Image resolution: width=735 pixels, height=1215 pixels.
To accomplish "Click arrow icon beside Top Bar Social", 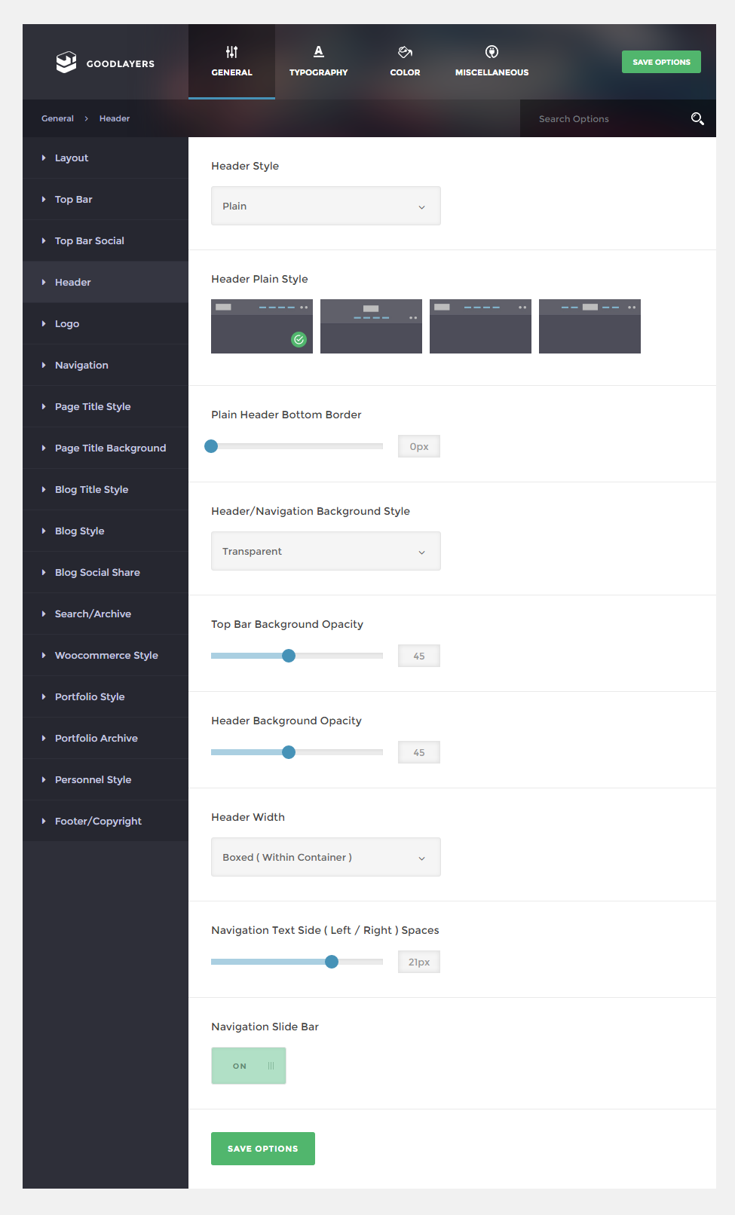I will click(x=44, y=241).
